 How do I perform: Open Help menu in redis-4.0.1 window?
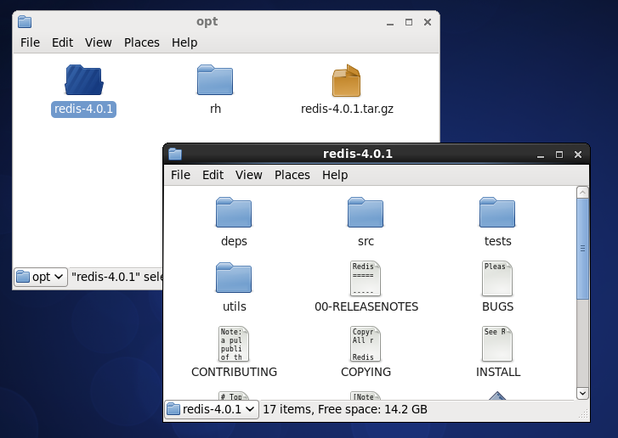coord(335,175)
